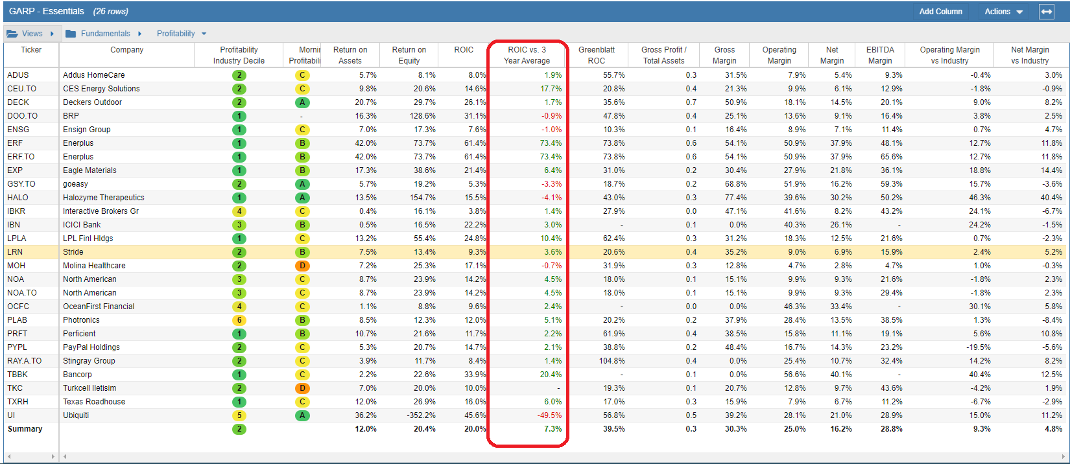This screenshot has height=464, width=1070.
Task: Click the C grade badge for PayPal Holdings
Action: (x=302, y=347)
